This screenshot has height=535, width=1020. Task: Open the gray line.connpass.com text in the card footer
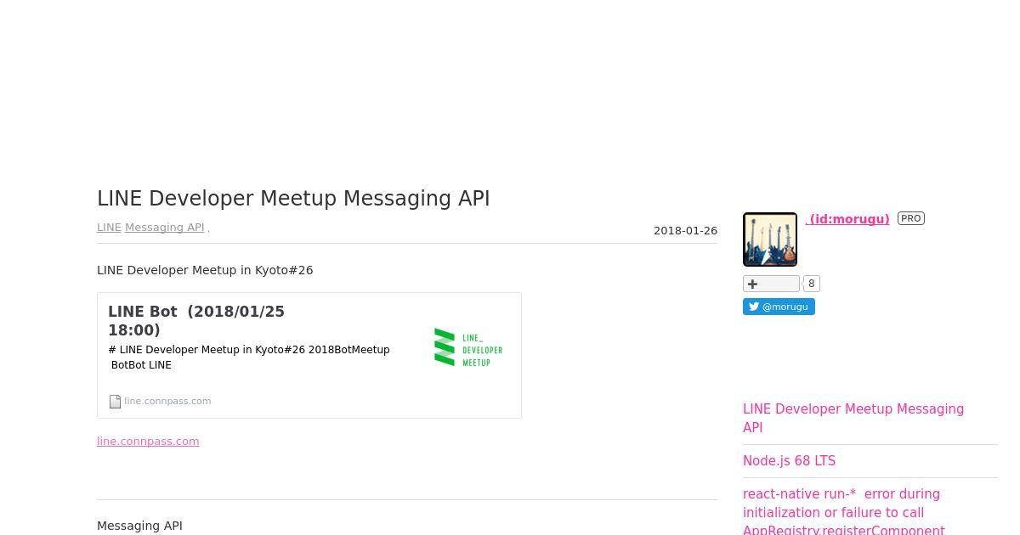(x=167, y=401)
